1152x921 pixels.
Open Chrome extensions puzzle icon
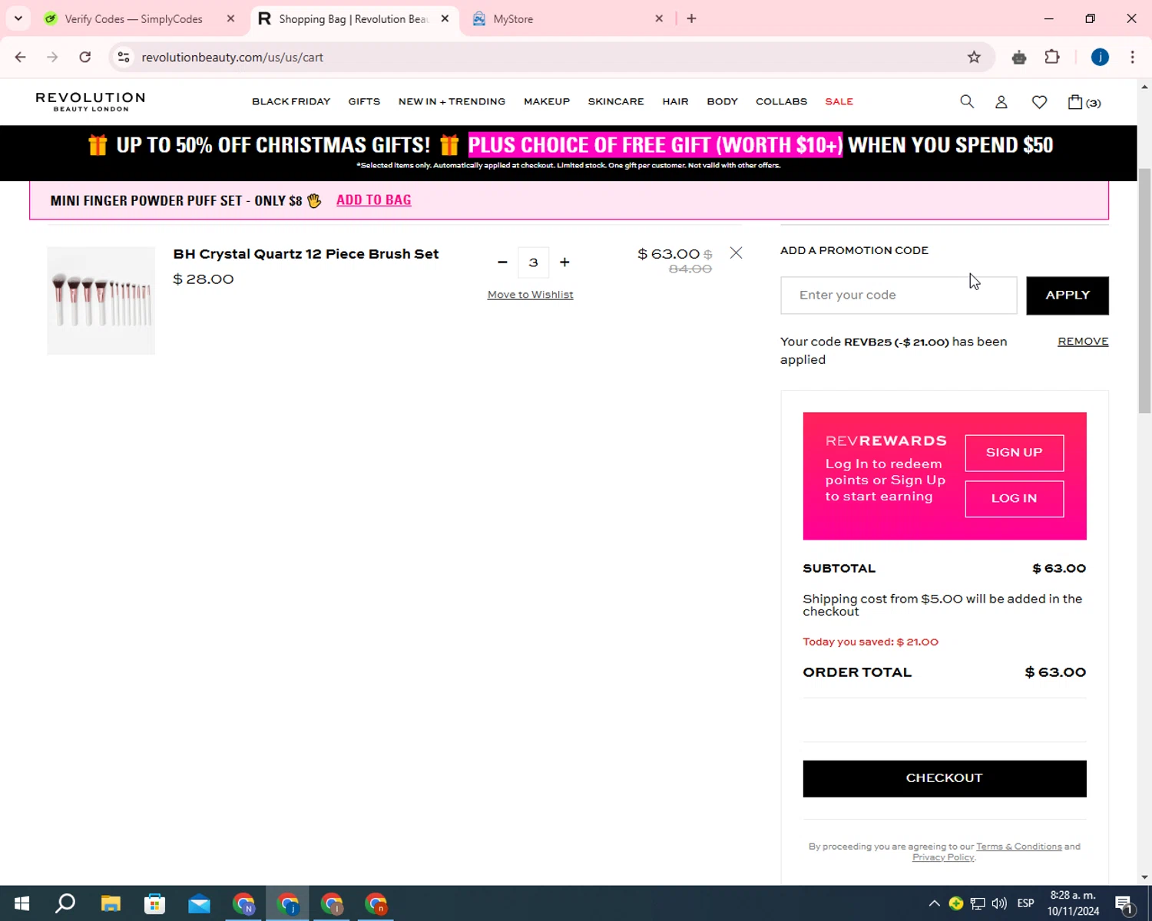coord(1052,57)
